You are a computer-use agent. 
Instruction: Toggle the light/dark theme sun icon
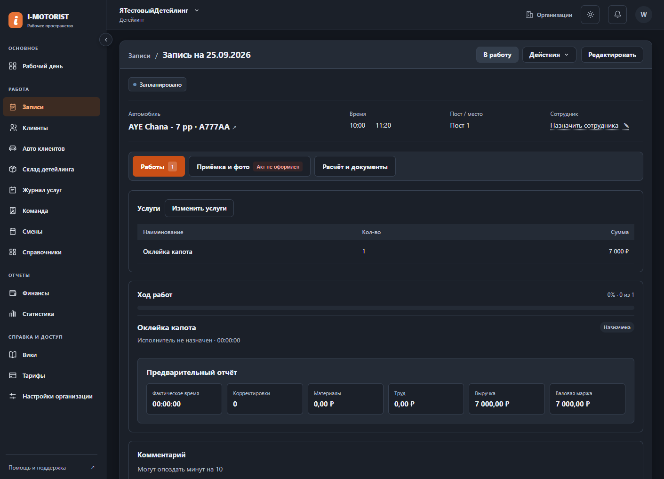[x=590, y=15]
